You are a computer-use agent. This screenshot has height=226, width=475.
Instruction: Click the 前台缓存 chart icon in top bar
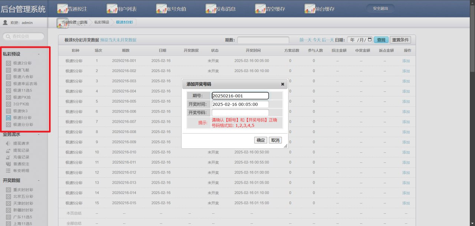click(310, 8)
